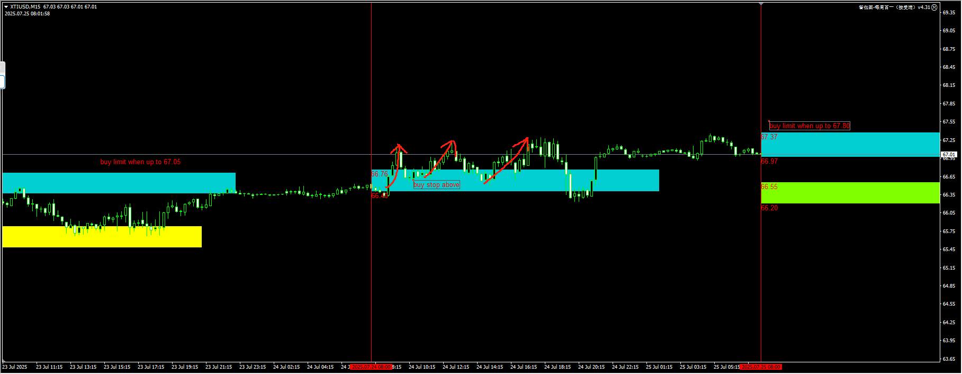Click the red 2025.07.24 08:00 time marker
The height and width of the screenshot is (374, 962).
(371, 367)
